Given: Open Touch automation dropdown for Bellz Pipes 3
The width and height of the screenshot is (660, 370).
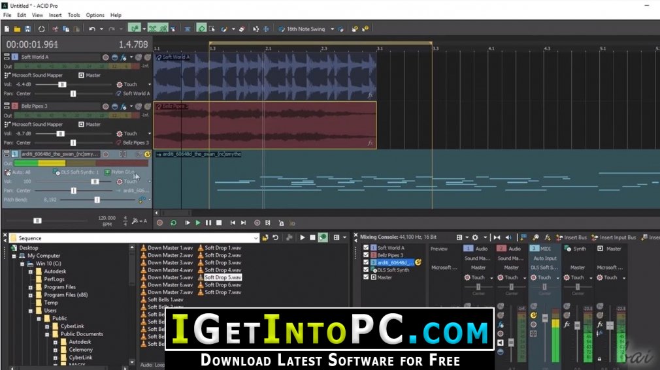Looking at the screenshot, I should [x=150, y=134].
